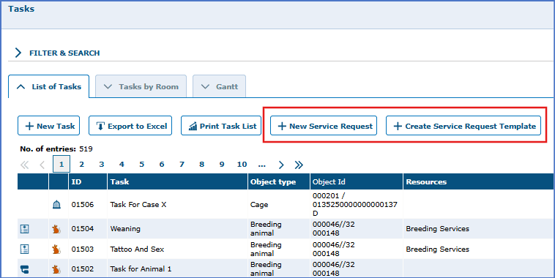
Task: Go to page 9
Action: click(x=222, y=165)
